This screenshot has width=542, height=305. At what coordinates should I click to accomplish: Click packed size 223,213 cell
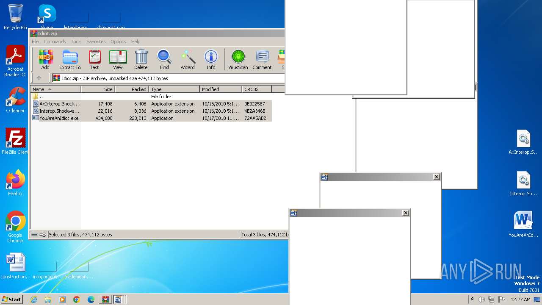point(138,118)
